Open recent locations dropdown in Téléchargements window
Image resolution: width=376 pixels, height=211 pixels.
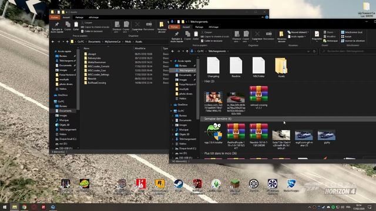(183, 51)
